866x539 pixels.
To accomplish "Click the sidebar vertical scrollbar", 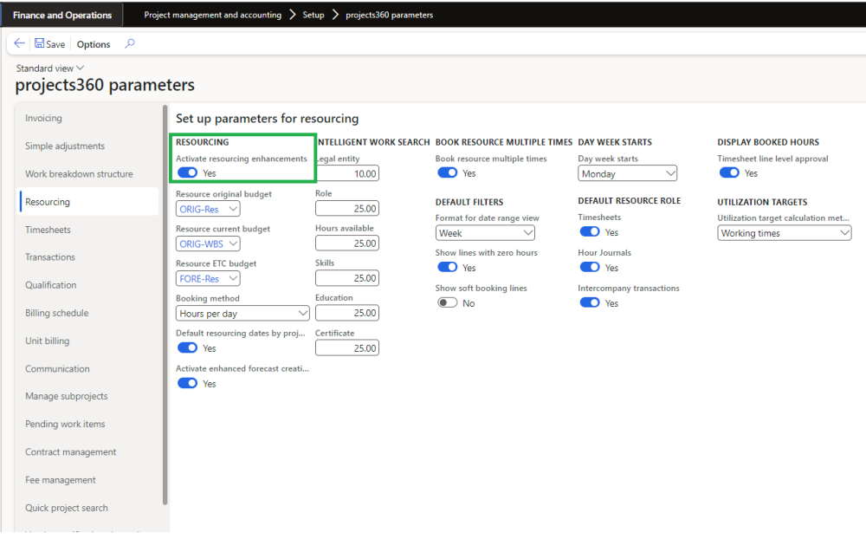I will pos(165,303).
